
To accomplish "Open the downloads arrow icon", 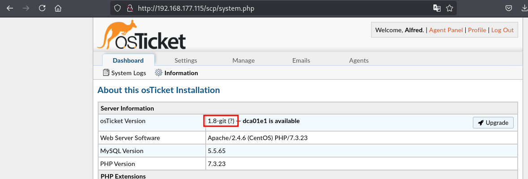I will pos(524,8).
